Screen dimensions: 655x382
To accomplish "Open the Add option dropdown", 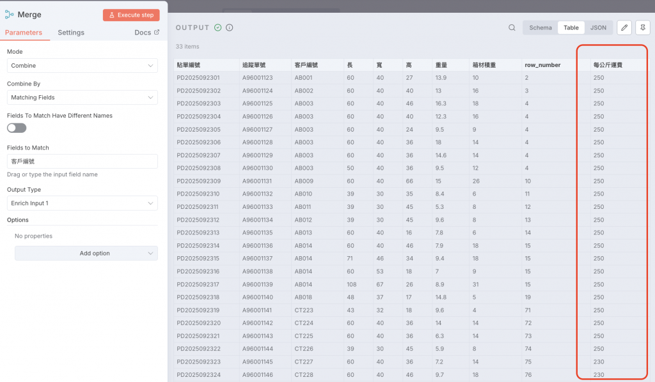I will (x=86, y=253).
